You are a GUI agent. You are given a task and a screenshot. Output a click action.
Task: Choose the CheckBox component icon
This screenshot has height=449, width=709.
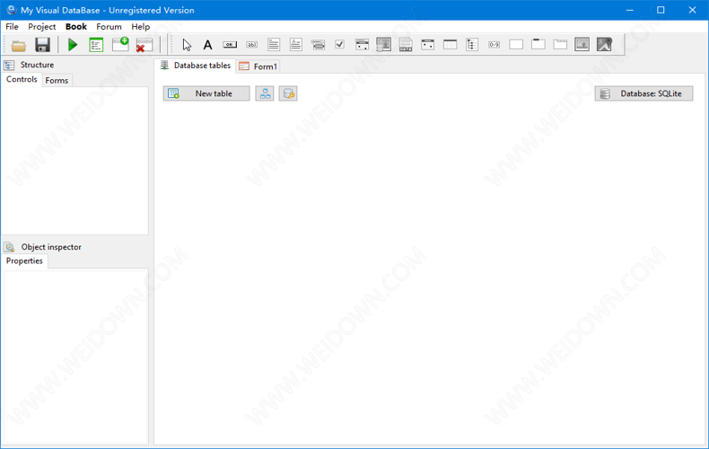click(339, 44)
